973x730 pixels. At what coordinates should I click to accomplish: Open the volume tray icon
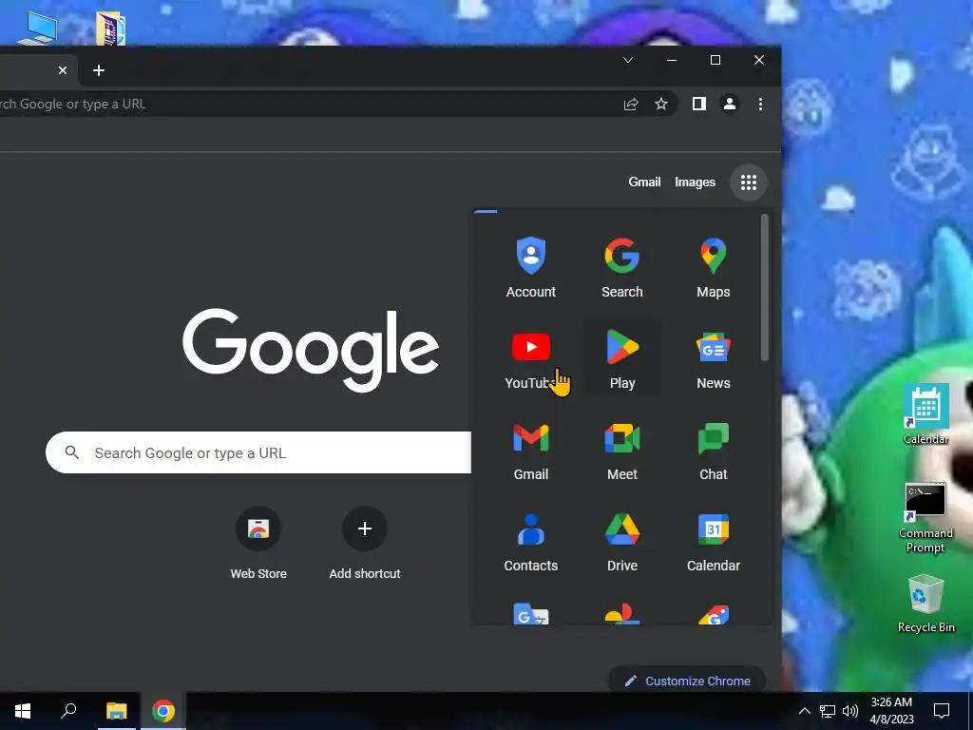point(850,711)
